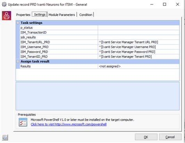Click the prerequisites checklist icon
Viewport: 185px width, 143px height.
click(23, 122)
